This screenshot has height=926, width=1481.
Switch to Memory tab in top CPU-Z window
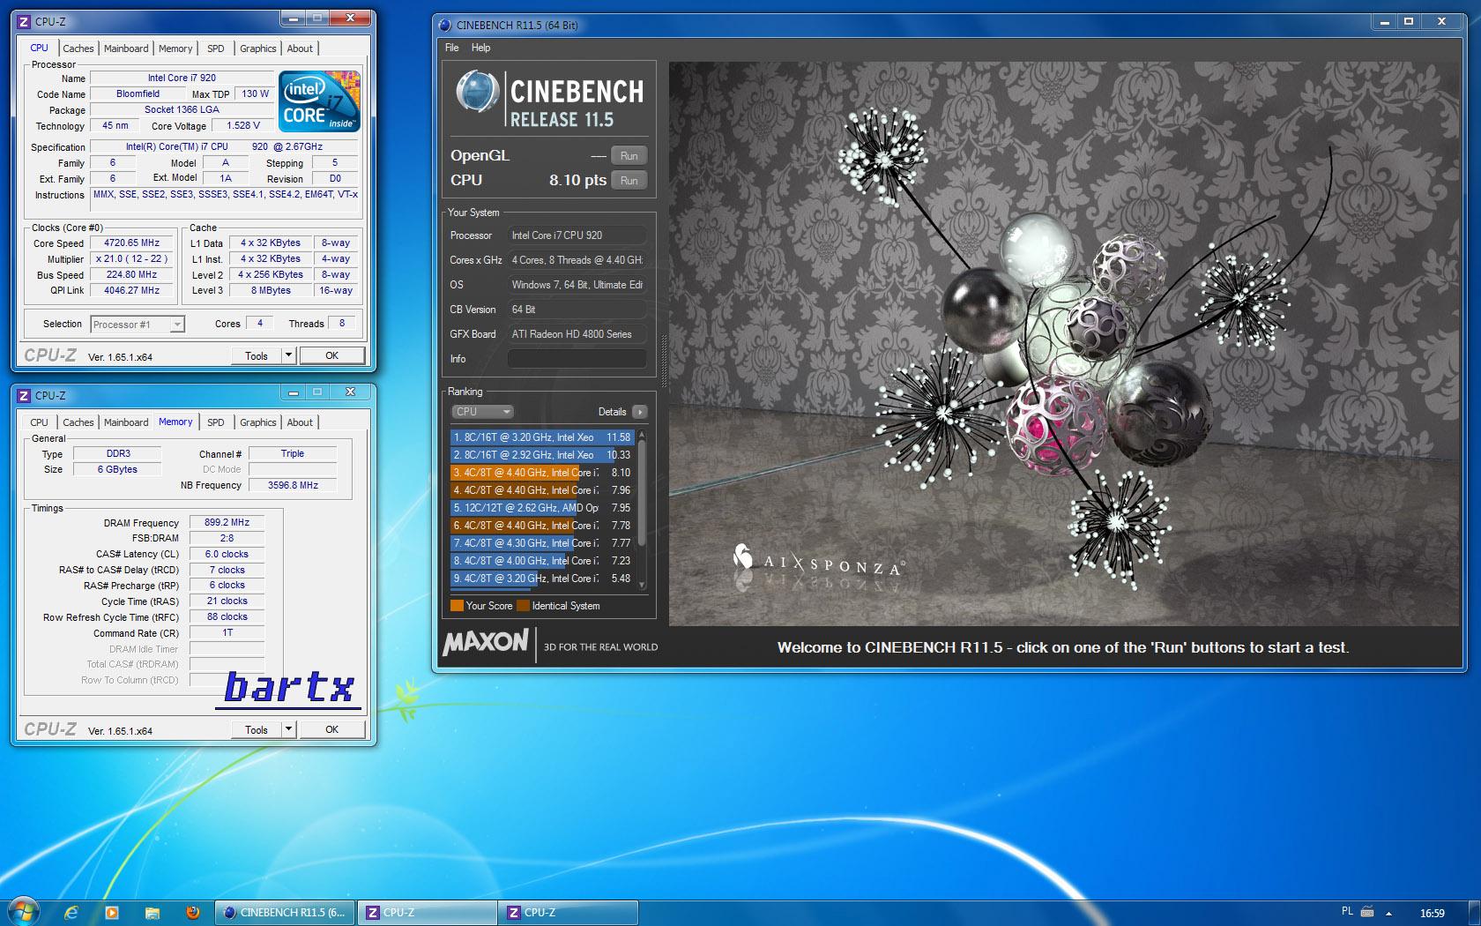[175, 49]
